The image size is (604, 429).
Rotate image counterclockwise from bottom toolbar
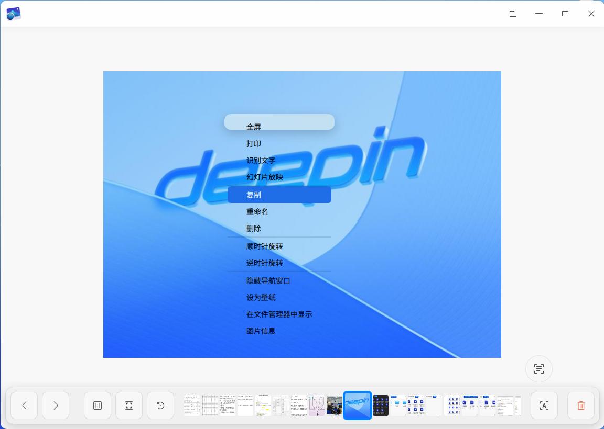[x=160, y=405]
